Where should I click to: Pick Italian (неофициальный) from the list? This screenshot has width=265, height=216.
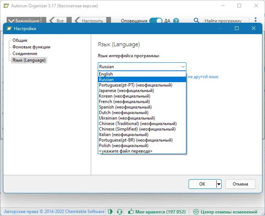pyautogui.click(x=142, y=135)
